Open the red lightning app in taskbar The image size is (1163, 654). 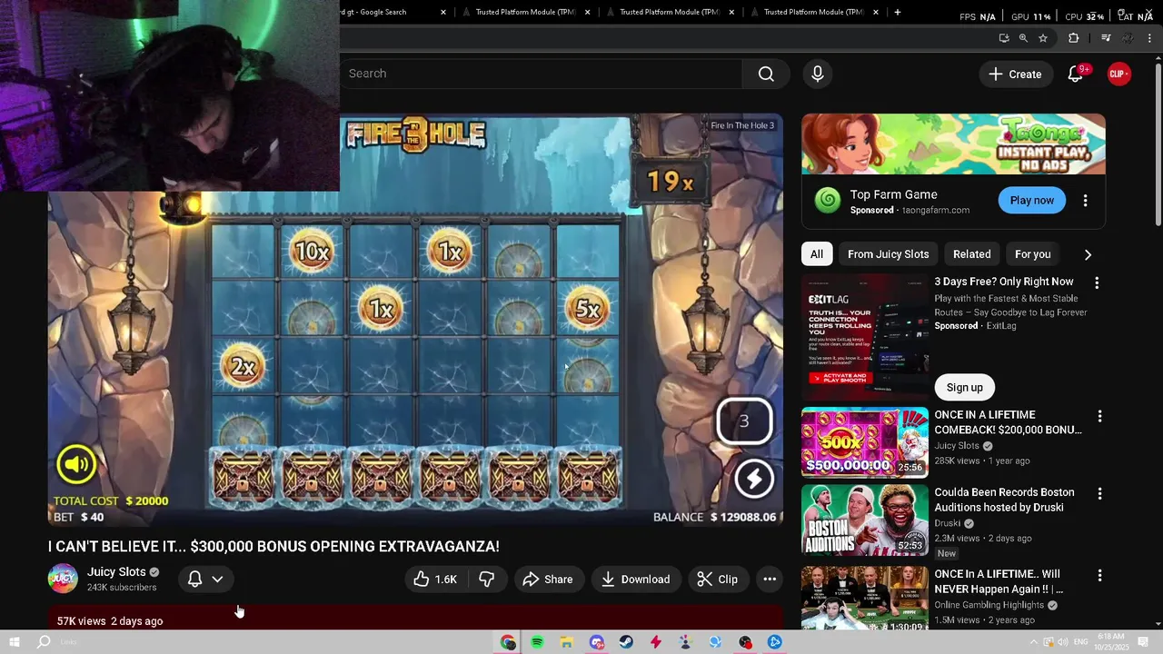point(655,643)
